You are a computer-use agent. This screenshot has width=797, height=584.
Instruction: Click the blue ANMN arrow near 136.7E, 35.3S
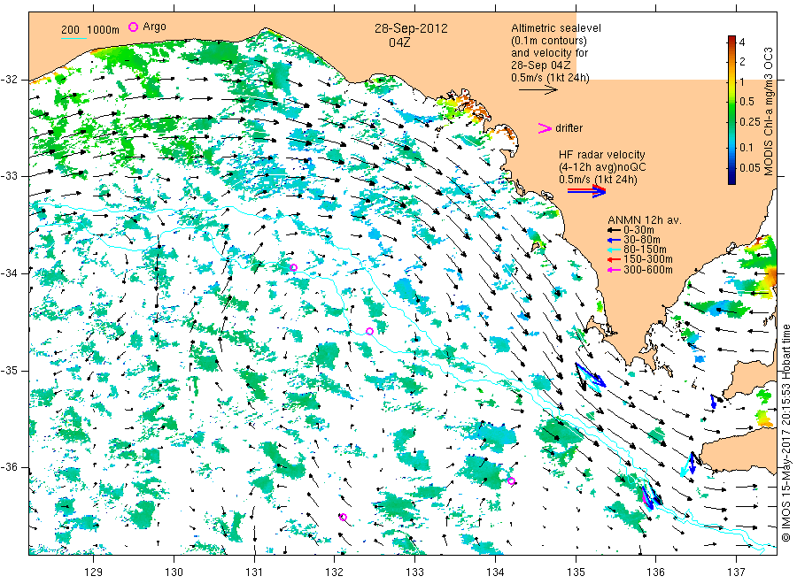(713, 401)
